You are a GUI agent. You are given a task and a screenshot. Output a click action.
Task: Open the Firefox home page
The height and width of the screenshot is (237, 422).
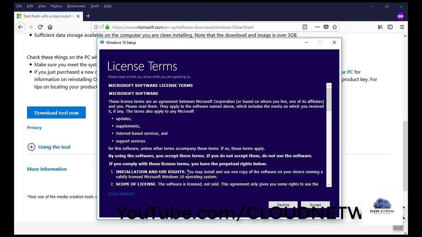(50, 27)
